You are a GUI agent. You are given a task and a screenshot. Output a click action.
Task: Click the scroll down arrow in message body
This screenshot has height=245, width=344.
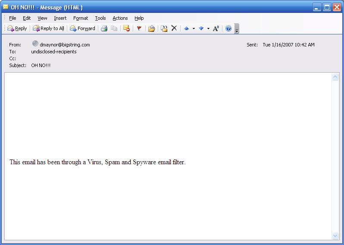(335, 236)
